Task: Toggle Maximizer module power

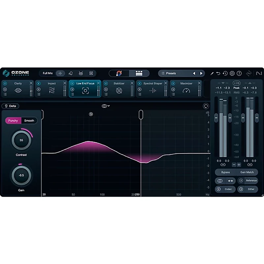Action: pos(173,83)
